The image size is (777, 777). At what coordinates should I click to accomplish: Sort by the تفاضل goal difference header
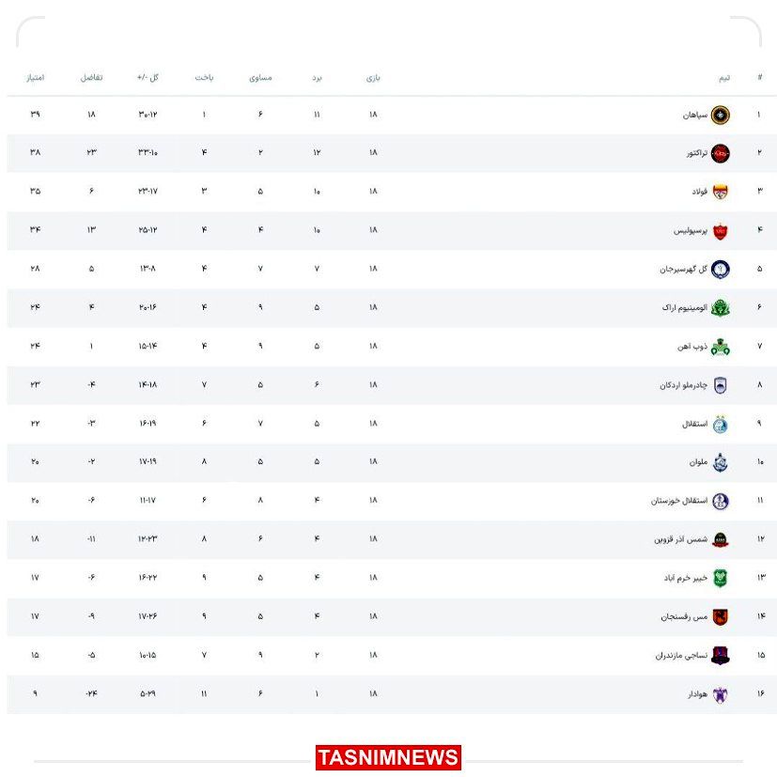[91, 77]
